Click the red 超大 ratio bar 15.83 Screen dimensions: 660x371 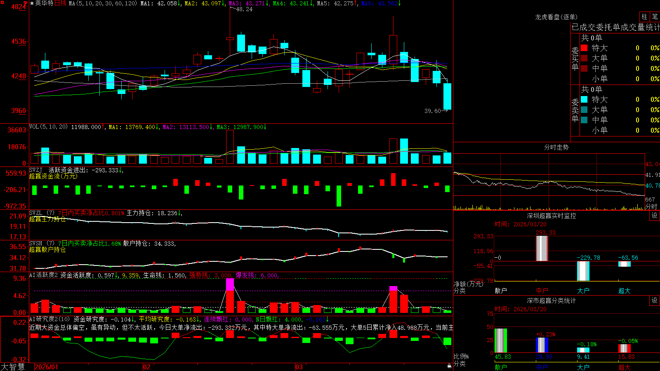point(625,348)
